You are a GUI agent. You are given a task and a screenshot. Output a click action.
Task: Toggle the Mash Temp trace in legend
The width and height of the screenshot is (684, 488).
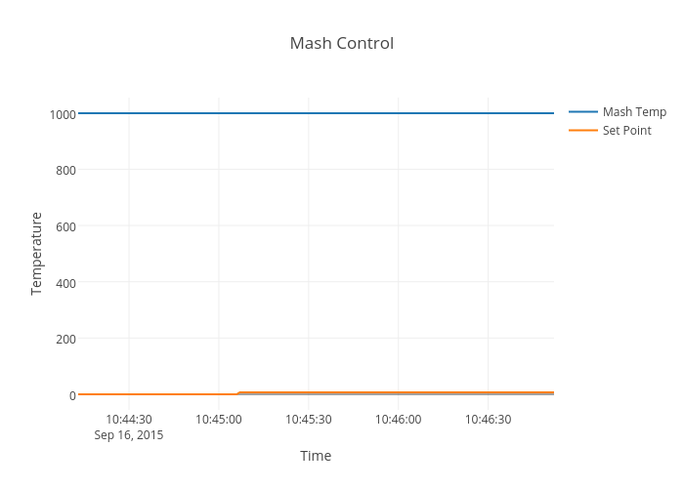coord(633,112)
